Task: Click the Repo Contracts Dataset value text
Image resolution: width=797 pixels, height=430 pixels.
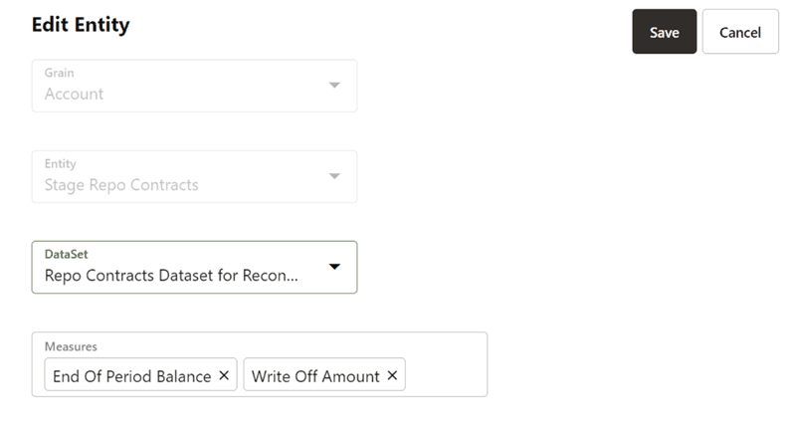Action: tap(171, 276)
